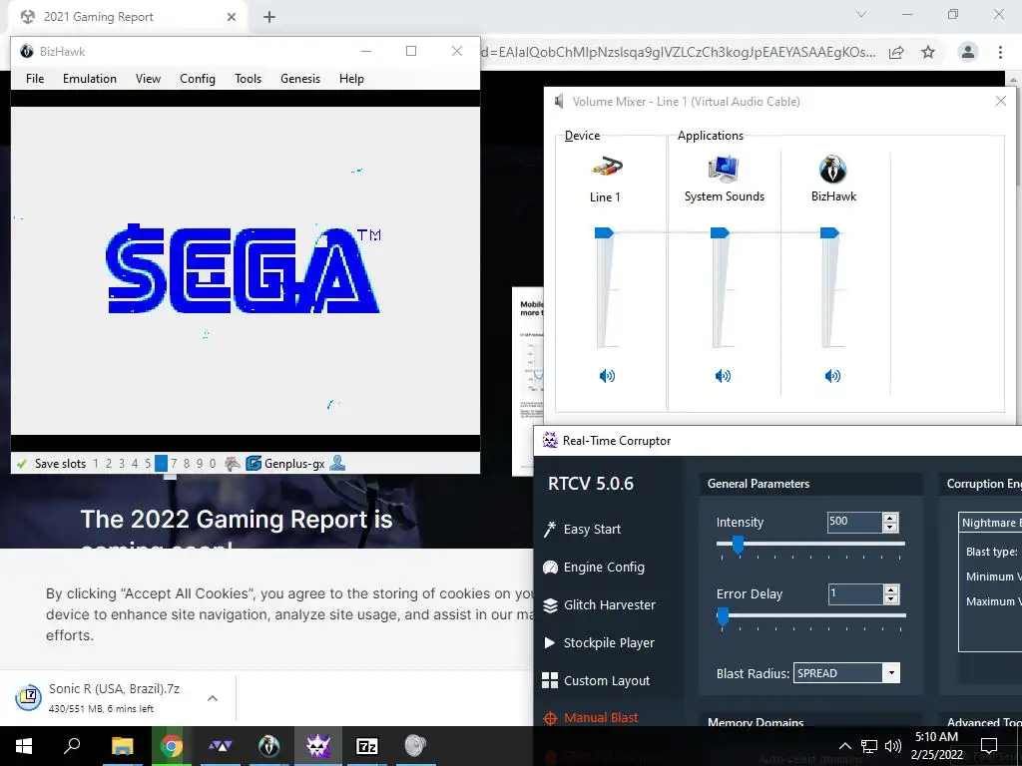Select BizHawk save slot 5
The width and height of the screenshot is (1022, 766).
point(148,463)
